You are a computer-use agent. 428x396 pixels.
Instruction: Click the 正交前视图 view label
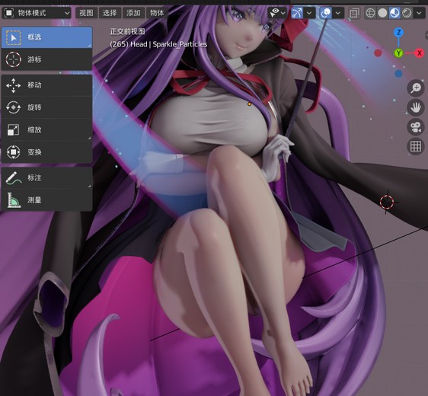tap(127, 32)
